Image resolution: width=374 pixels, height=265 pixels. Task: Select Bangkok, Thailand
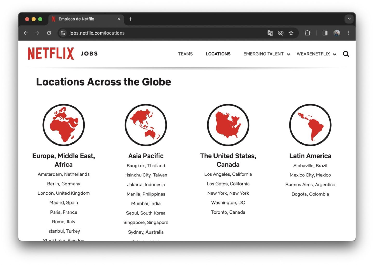click(x=146, y=166)
